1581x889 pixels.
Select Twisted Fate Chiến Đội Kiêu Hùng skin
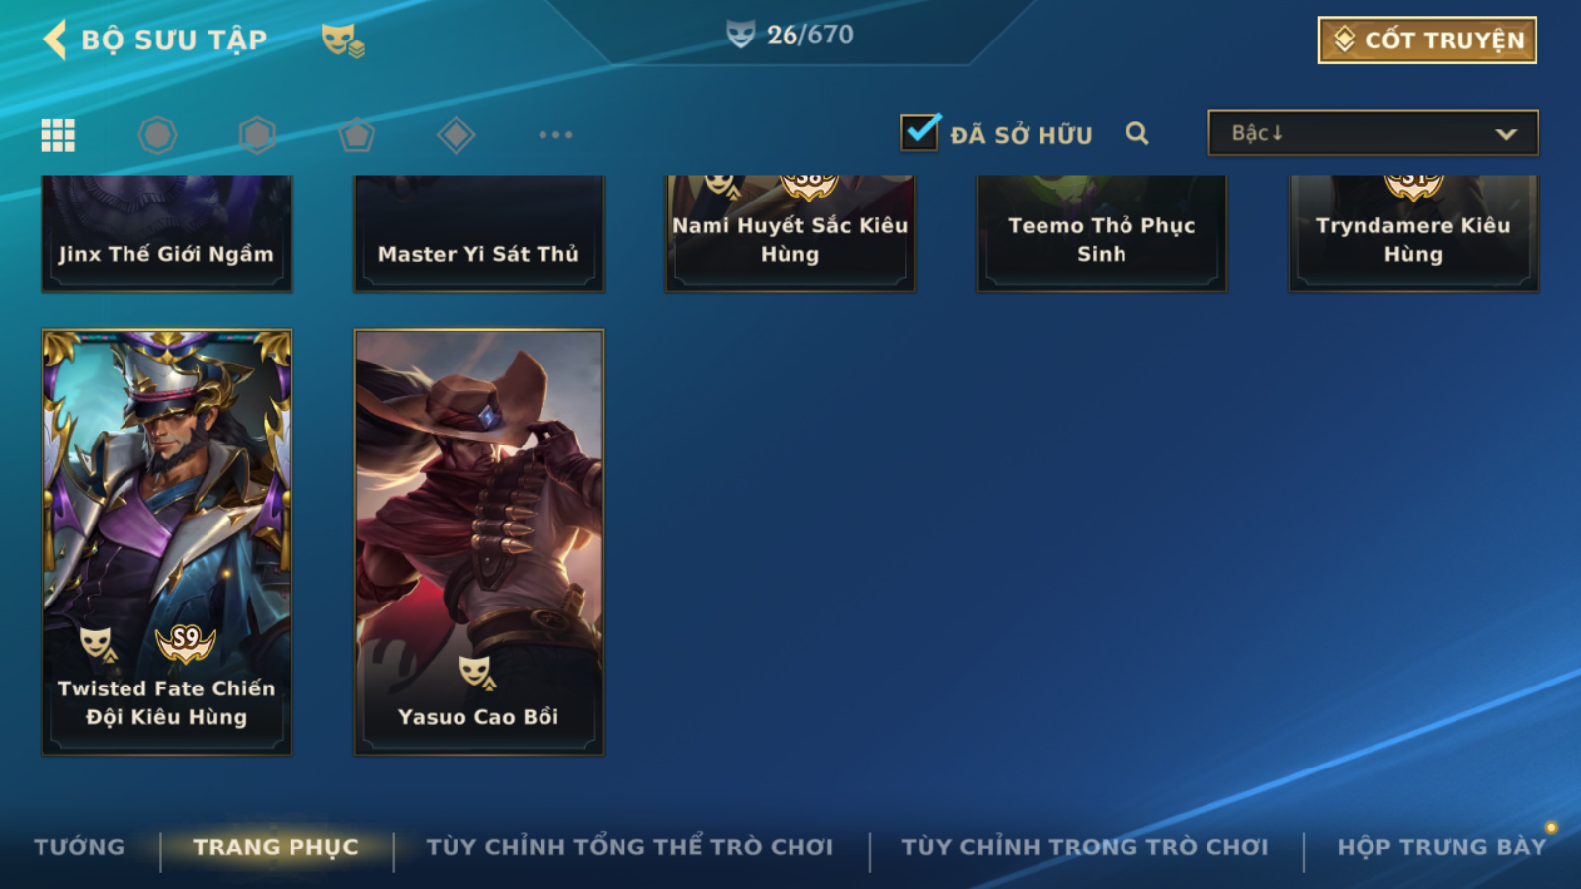[167, 542]
